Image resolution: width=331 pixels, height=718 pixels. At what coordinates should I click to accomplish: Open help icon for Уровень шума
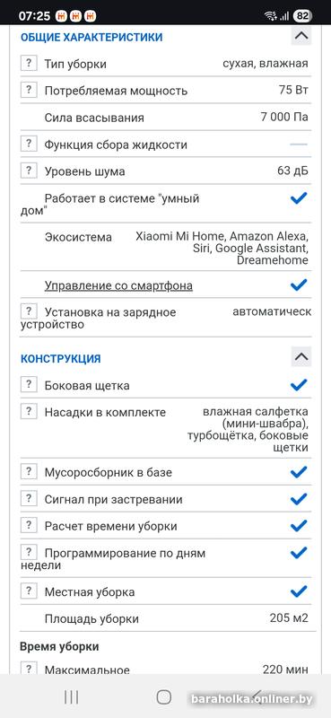point(29,171)
